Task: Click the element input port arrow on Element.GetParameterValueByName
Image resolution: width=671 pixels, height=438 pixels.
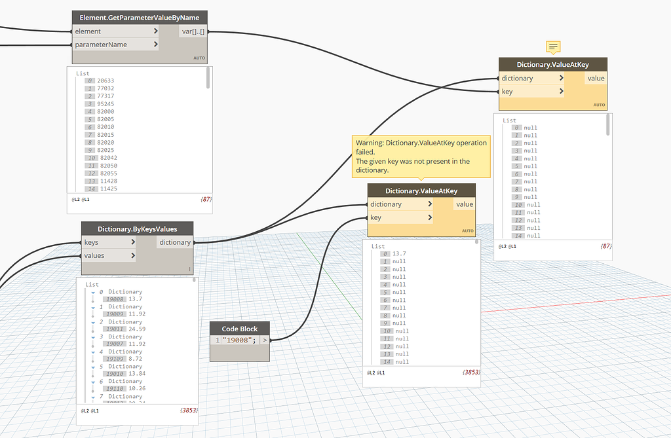Action: [x=156, y=31]
